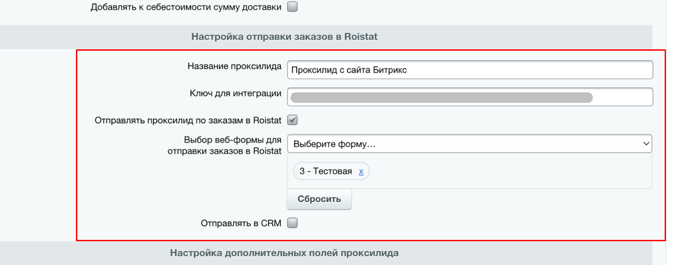Click the 'Название проксилида' label
This screenshot has height=265, width=677.
pyautogui.click(x=234, y=67)
